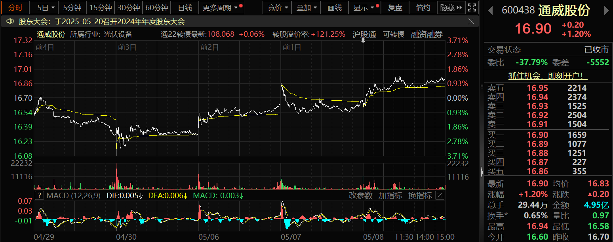Image resolution: width=613 pixels, height=242 pixels.
Task: Open the 叠加 overlay dropdown
Action: pos(306,8)
